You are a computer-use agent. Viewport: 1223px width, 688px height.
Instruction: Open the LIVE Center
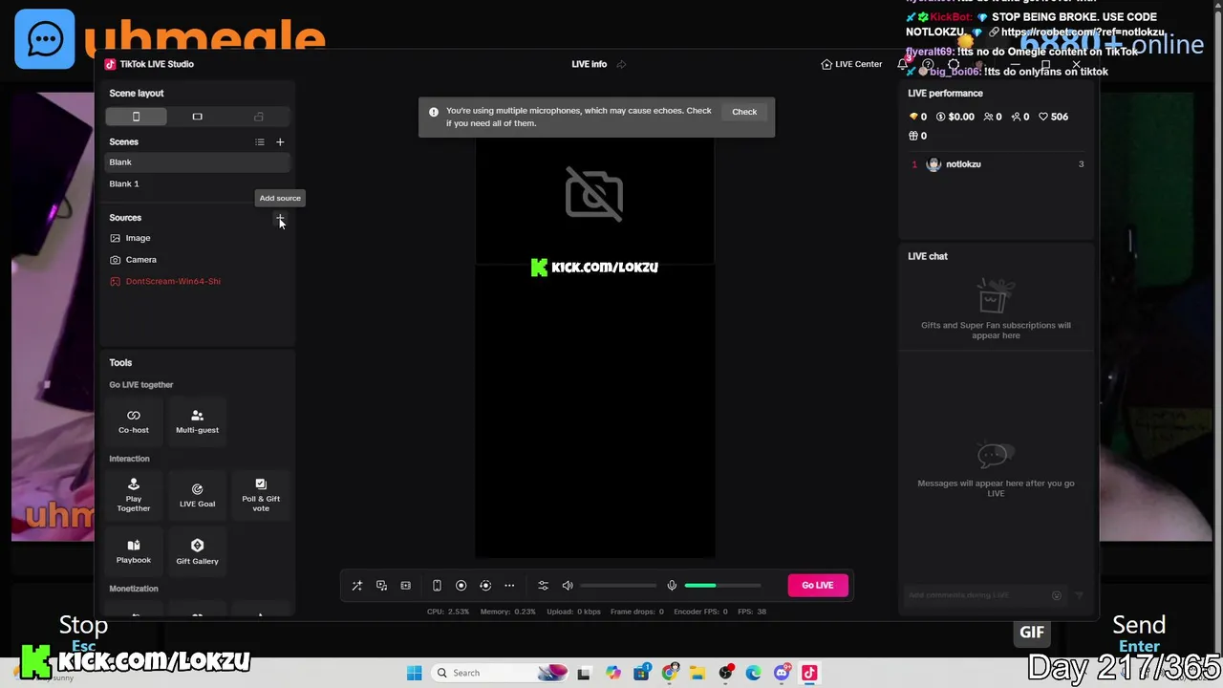851,64
